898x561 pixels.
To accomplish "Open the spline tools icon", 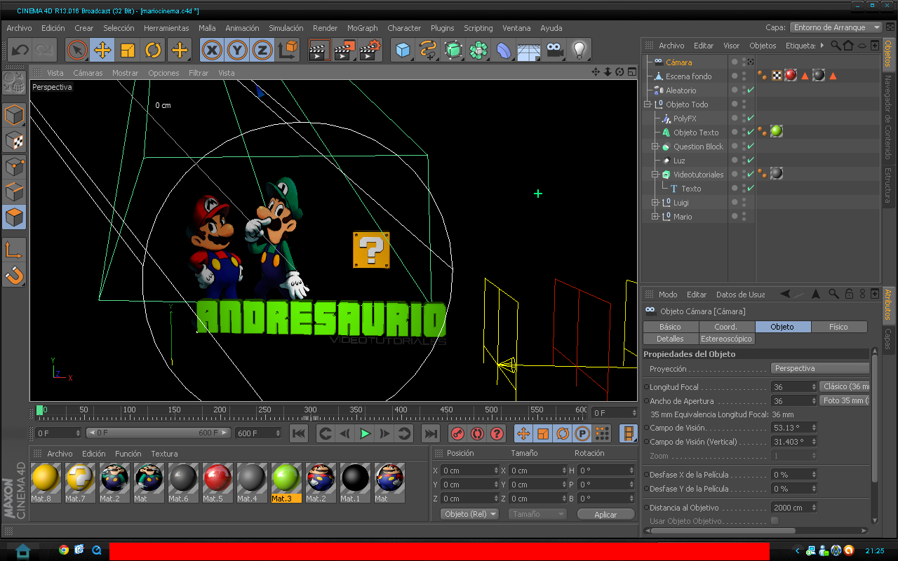I will tap(428, 50).
